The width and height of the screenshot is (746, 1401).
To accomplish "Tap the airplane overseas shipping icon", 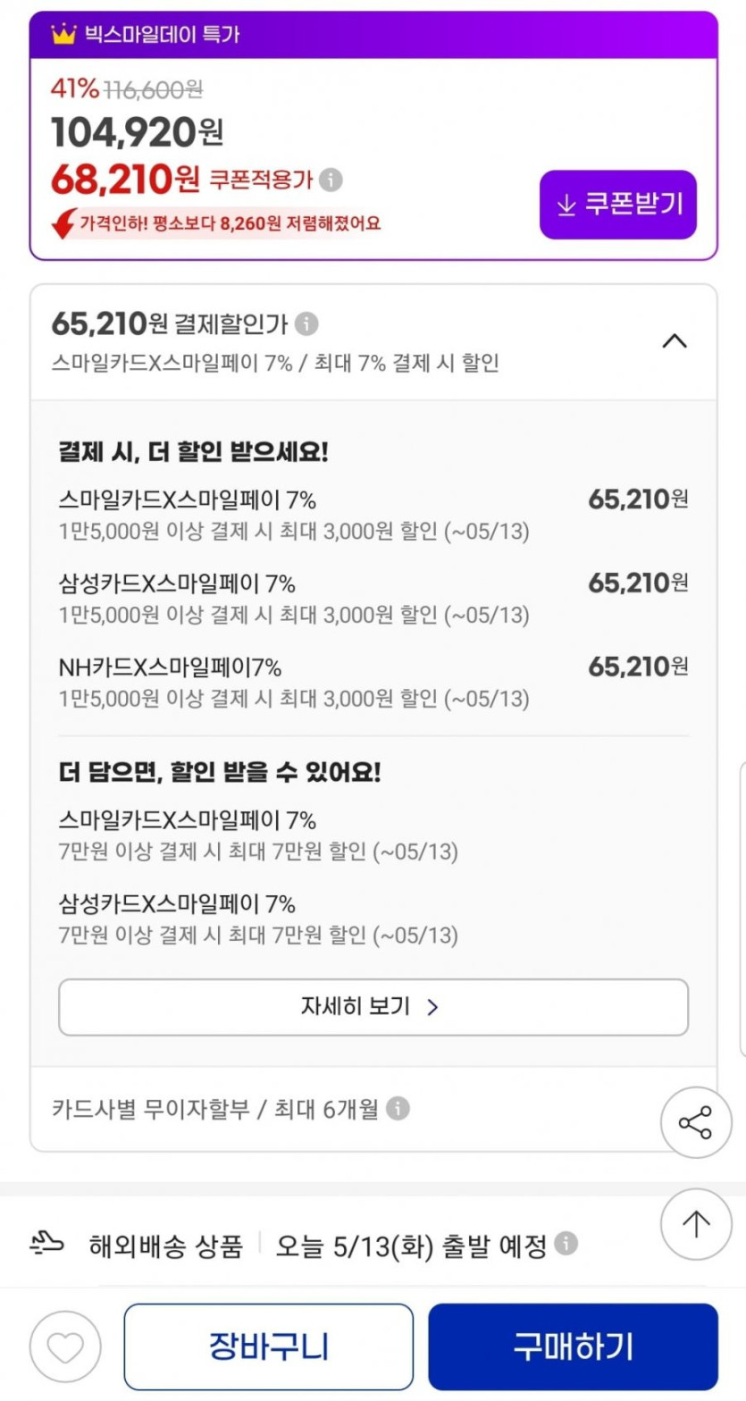I will 48,1245.
